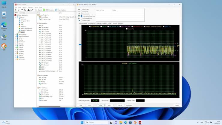Go back with AIDA64 toolbar back arrow
This screenshot has width=222, height=125.
point(16,10)
